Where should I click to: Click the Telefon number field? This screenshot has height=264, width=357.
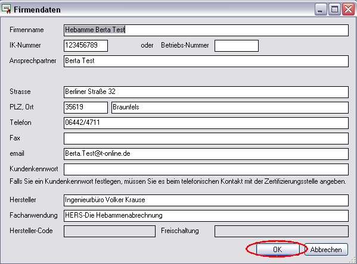coord(206,123)
